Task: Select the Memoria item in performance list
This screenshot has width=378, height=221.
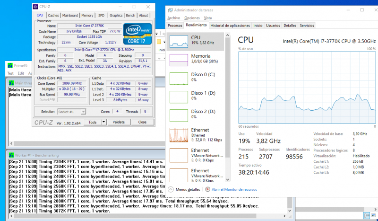Action: pos(195,60)
